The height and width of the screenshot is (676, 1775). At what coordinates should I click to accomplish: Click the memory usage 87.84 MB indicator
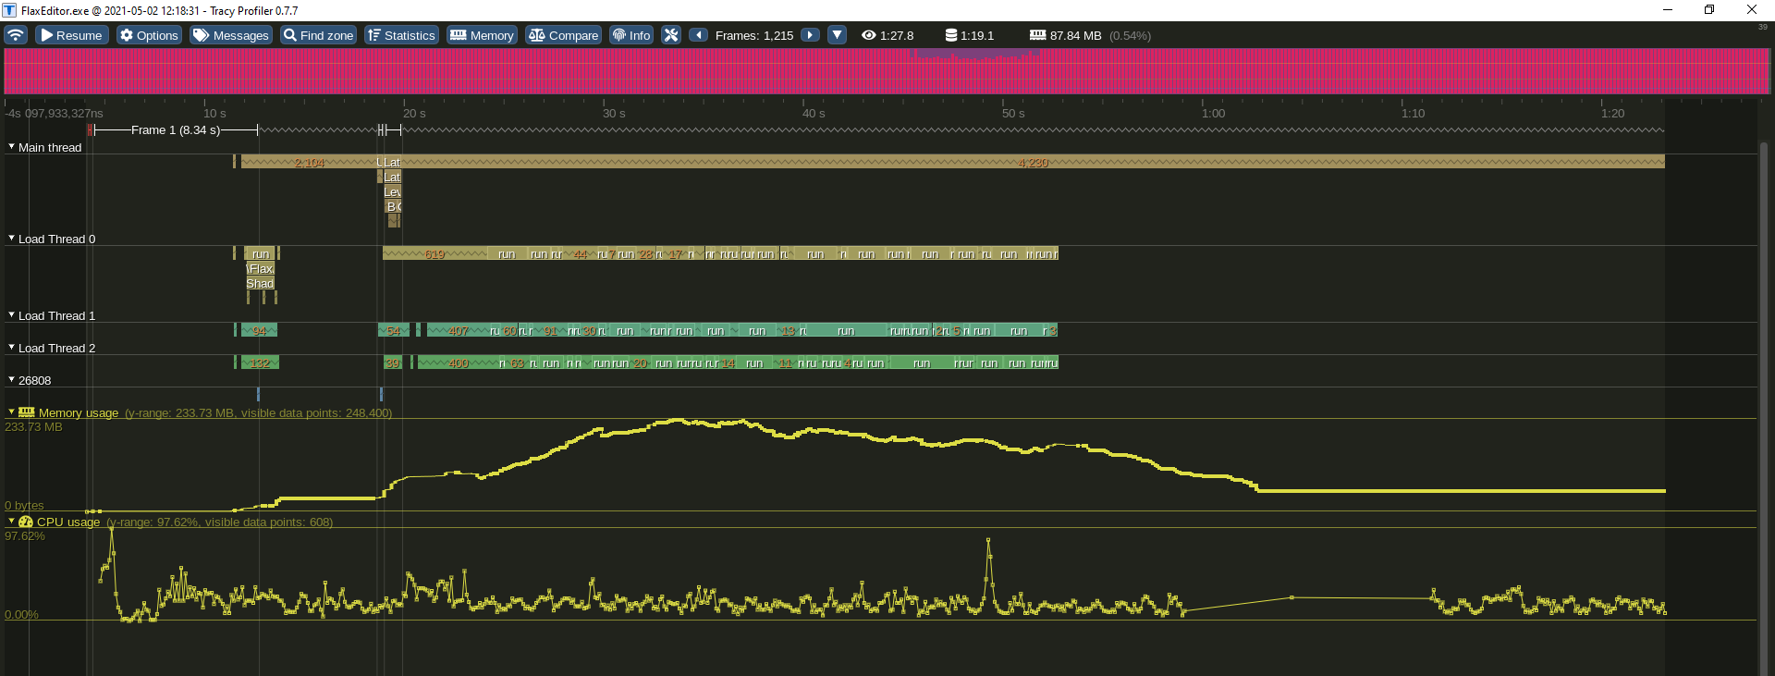[x=1065, y=35]
